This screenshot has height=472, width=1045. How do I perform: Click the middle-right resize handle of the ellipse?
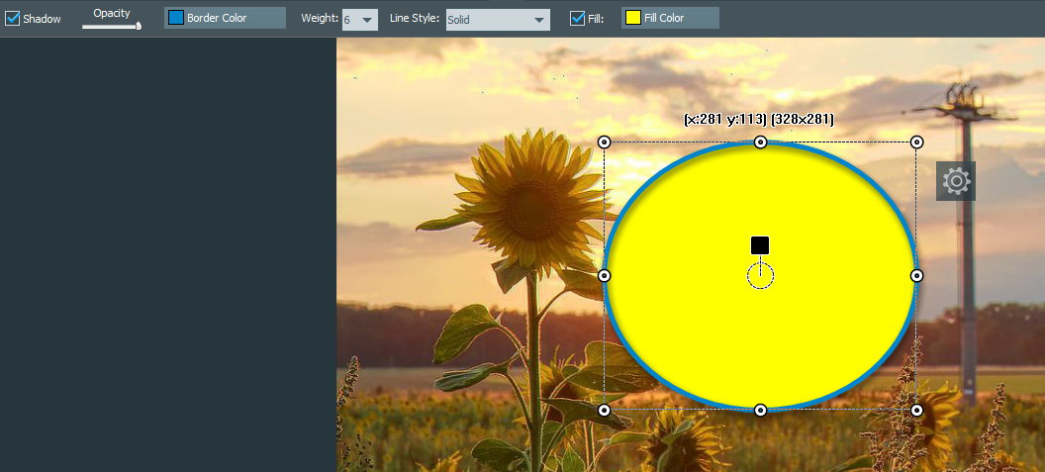click(916, 275)
